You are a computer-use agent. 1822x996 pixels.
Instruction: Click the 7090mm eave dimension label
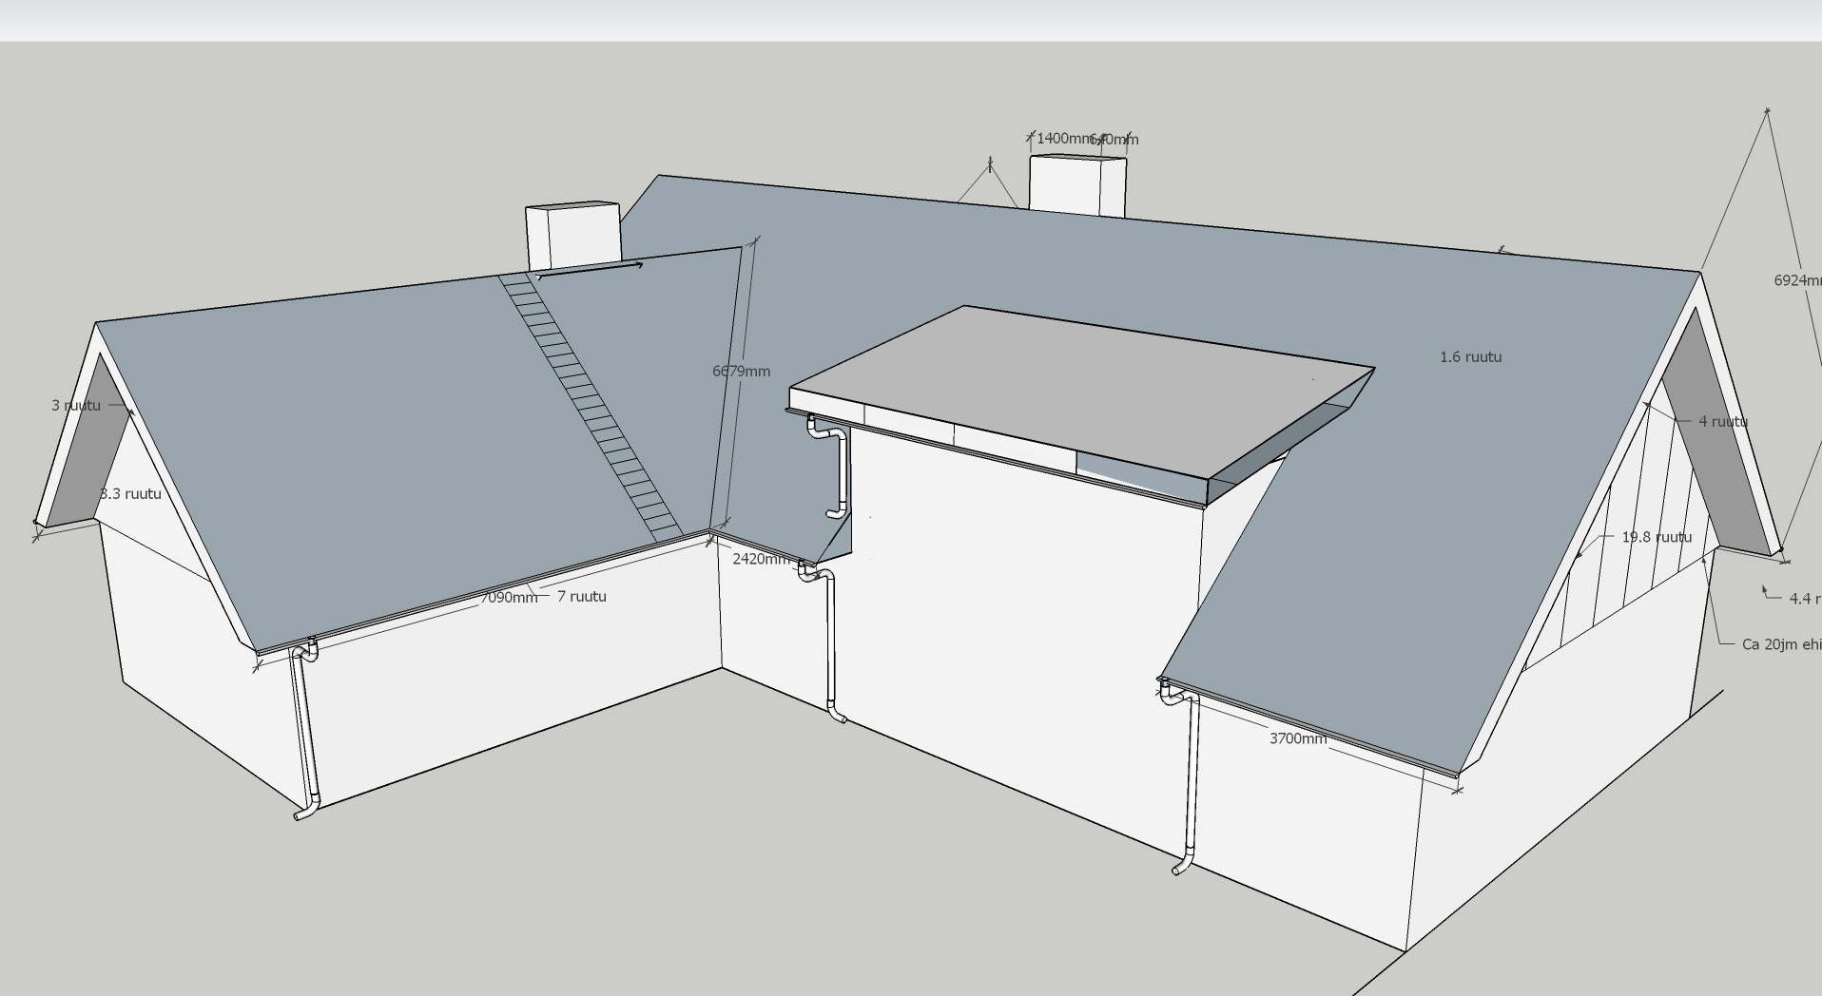509,598
